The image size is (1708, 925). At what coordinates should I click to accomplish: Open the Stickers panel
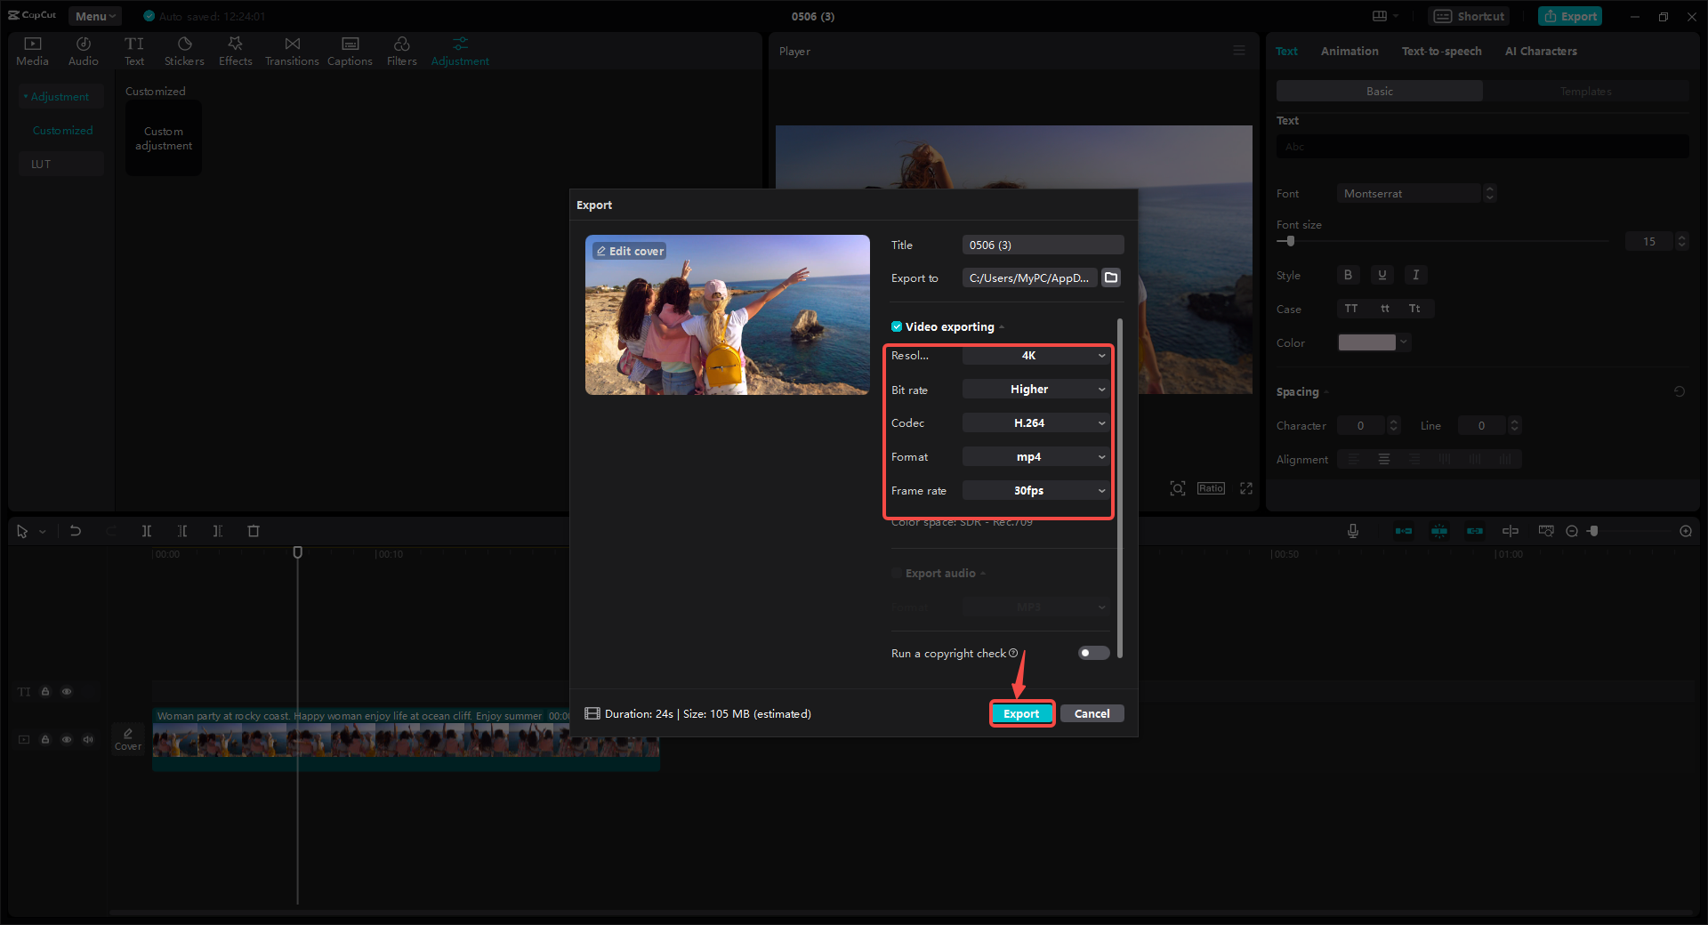coord(184,49)
